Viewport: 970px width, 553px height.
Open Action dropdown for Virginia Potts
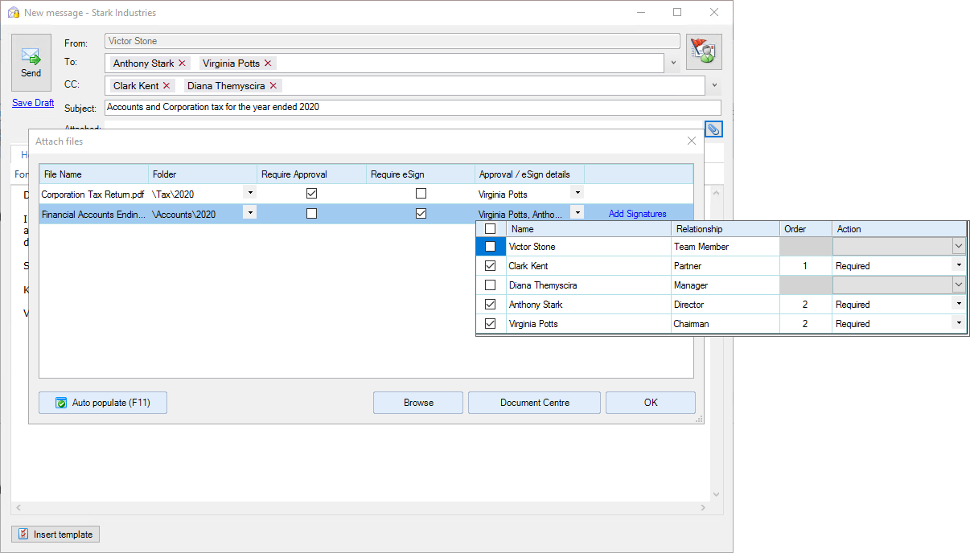click(x=958, y=324)
